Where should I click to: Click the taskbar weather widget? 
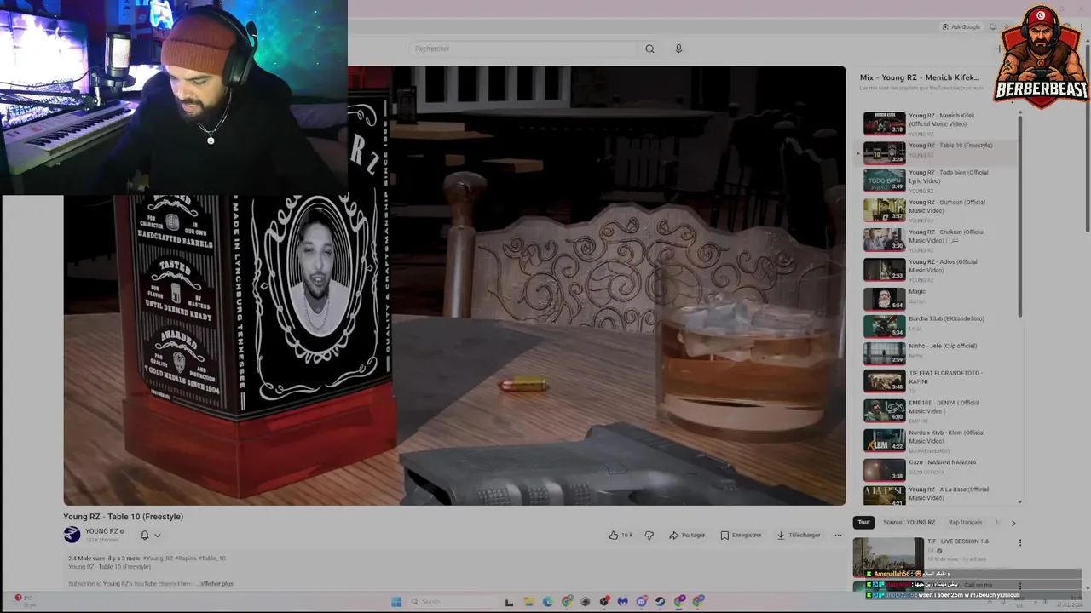(x=26, y=600)
